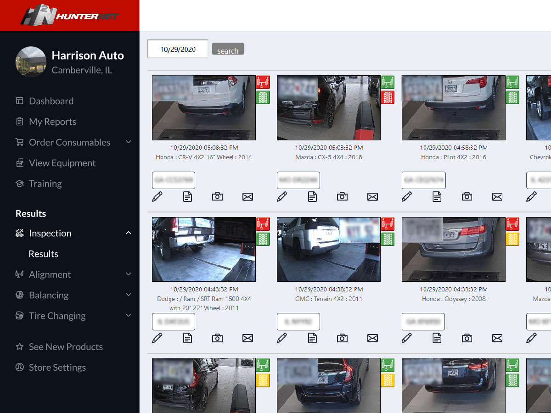Click the green tire tread badge on the Honda CR-V

tap(263, 97)
